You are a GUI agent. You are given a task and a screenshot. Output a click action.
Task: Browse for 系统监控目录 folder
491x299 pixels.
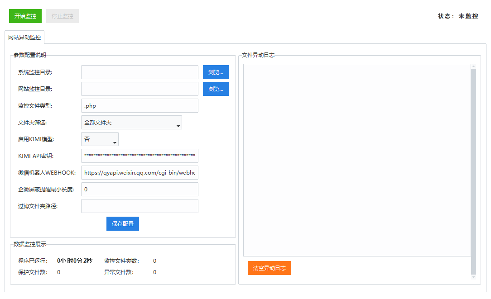[216, 72]
